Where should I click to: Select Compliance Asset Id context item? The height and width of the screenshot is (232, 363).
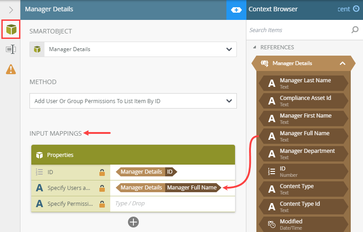(304, 100)
